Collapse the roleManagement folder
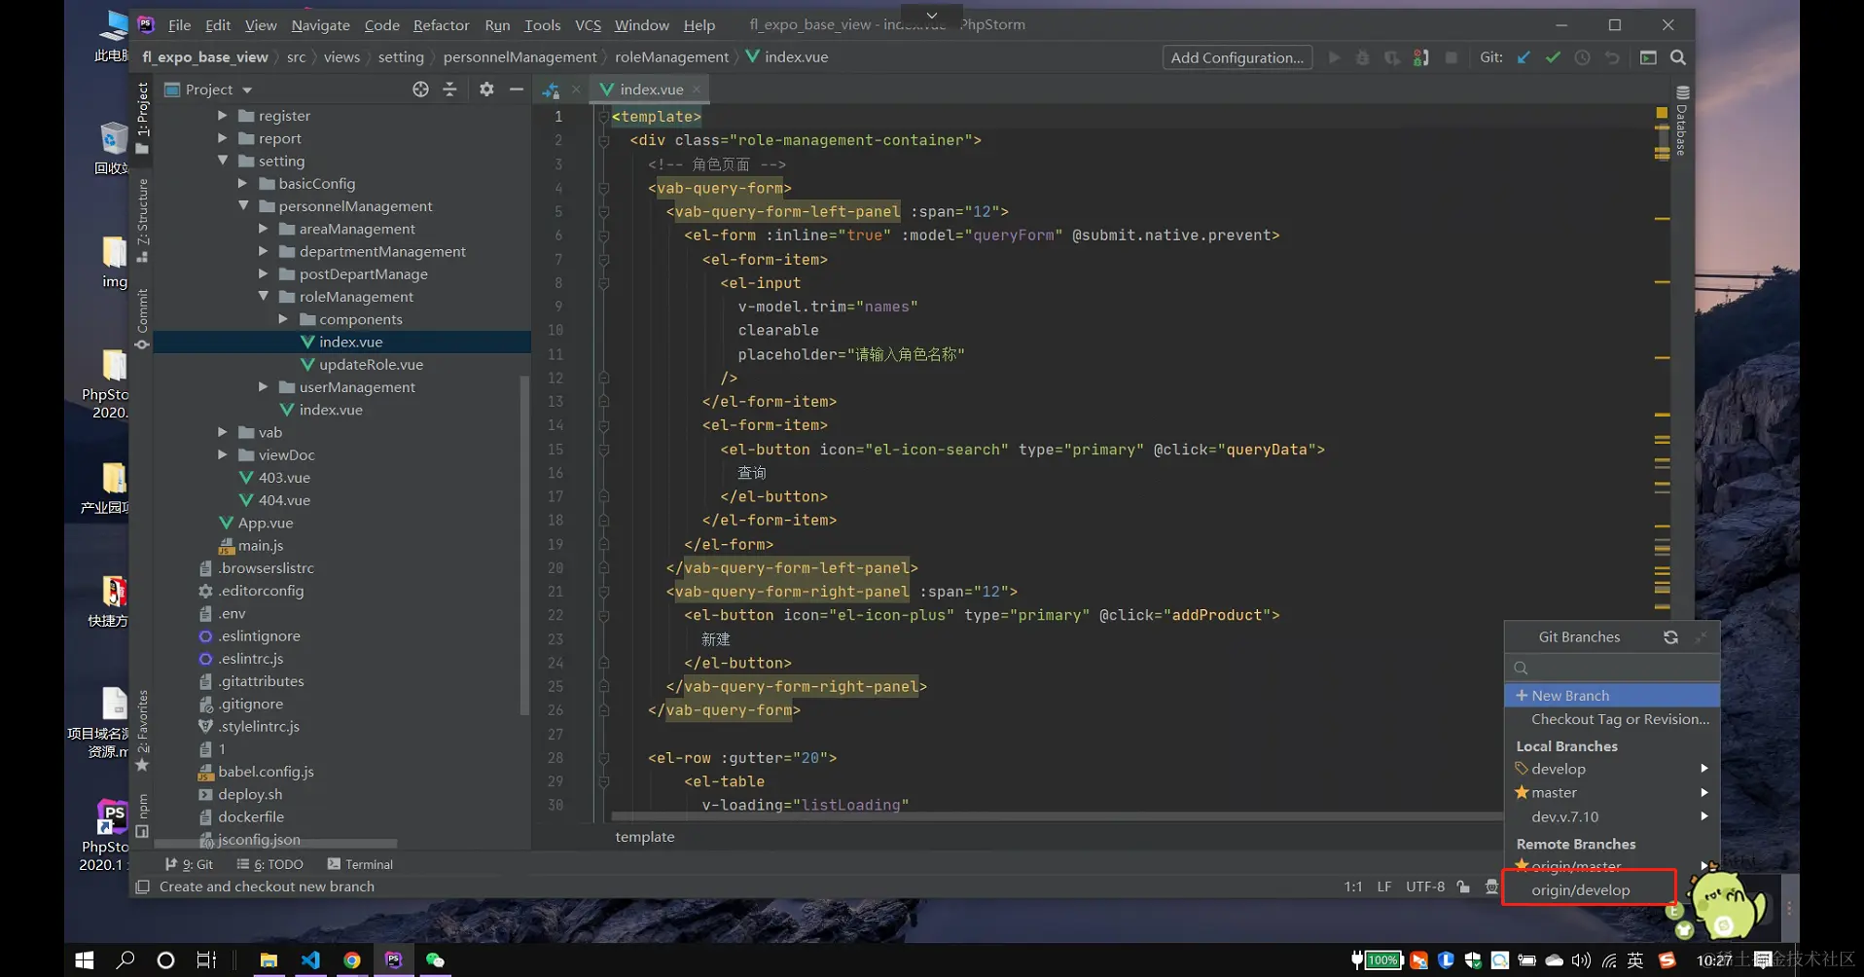Viewport: 1864px width, 977px height. [x=264, y=297]
